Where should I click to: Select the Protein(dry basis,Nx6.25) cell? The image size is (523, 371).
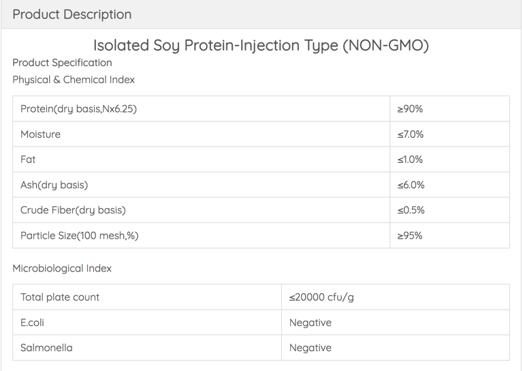(201, 109)
